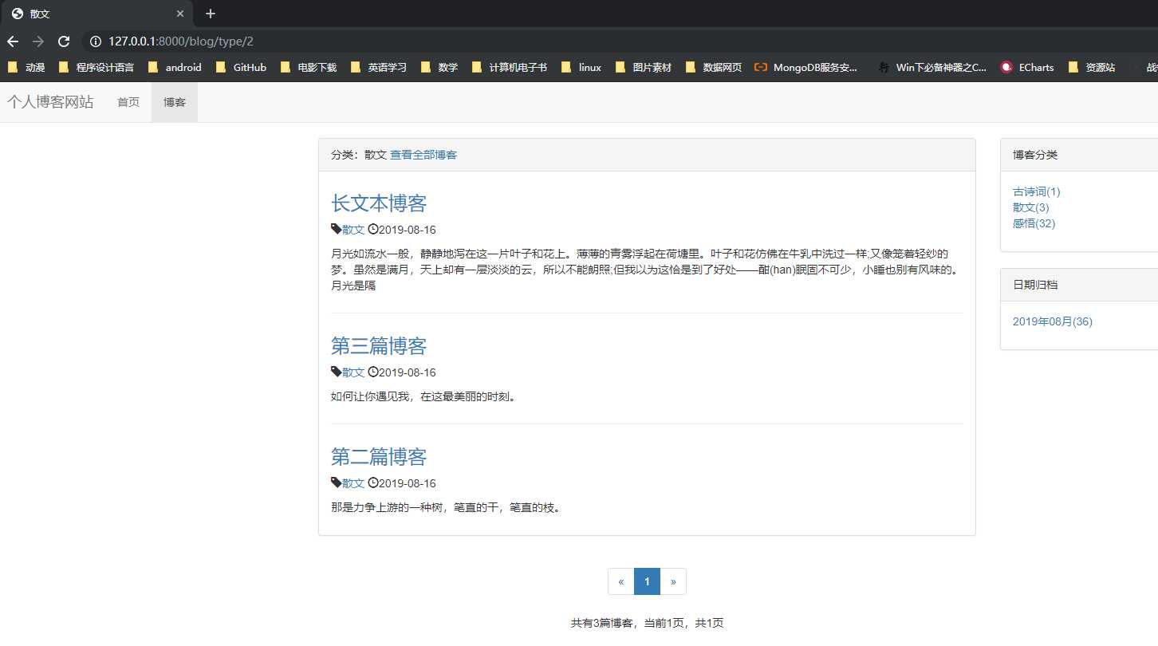Click the 个人博客网站 site brand

[50, 102]
